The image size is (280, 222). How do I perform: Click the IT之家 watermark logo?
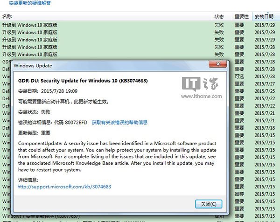200,83
